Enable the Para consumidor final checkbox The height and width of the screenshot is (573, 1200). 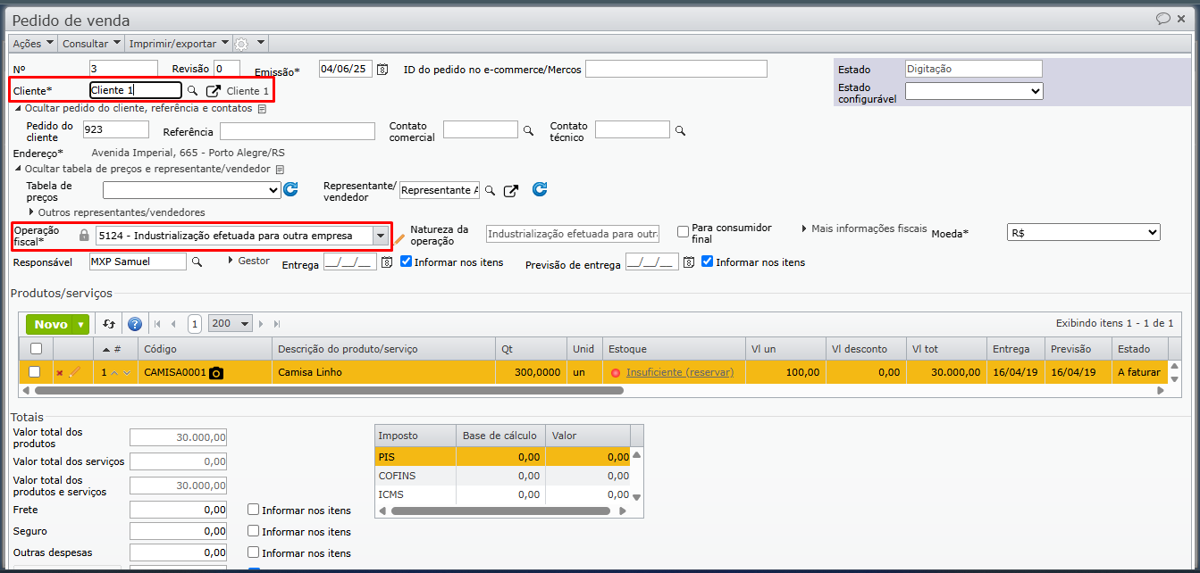point(684,232)
